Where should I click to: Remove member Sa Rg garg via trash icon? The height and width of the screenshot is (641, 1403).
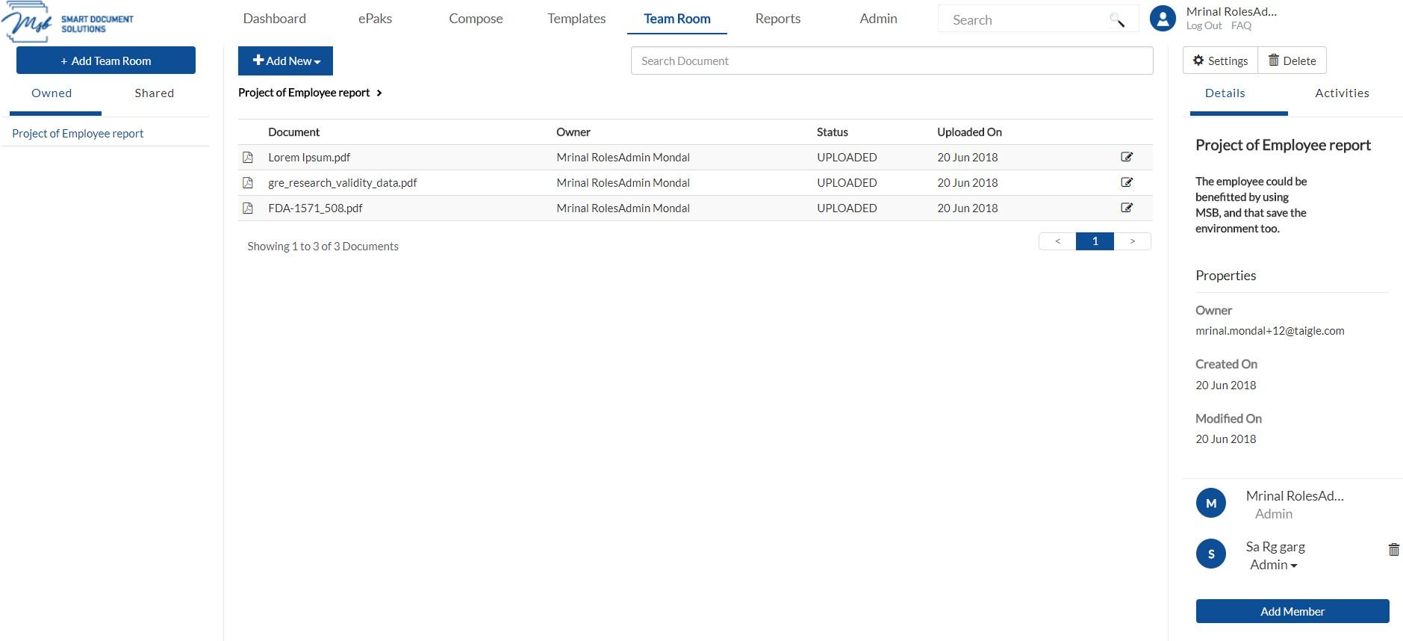[x=1393, y=550]
